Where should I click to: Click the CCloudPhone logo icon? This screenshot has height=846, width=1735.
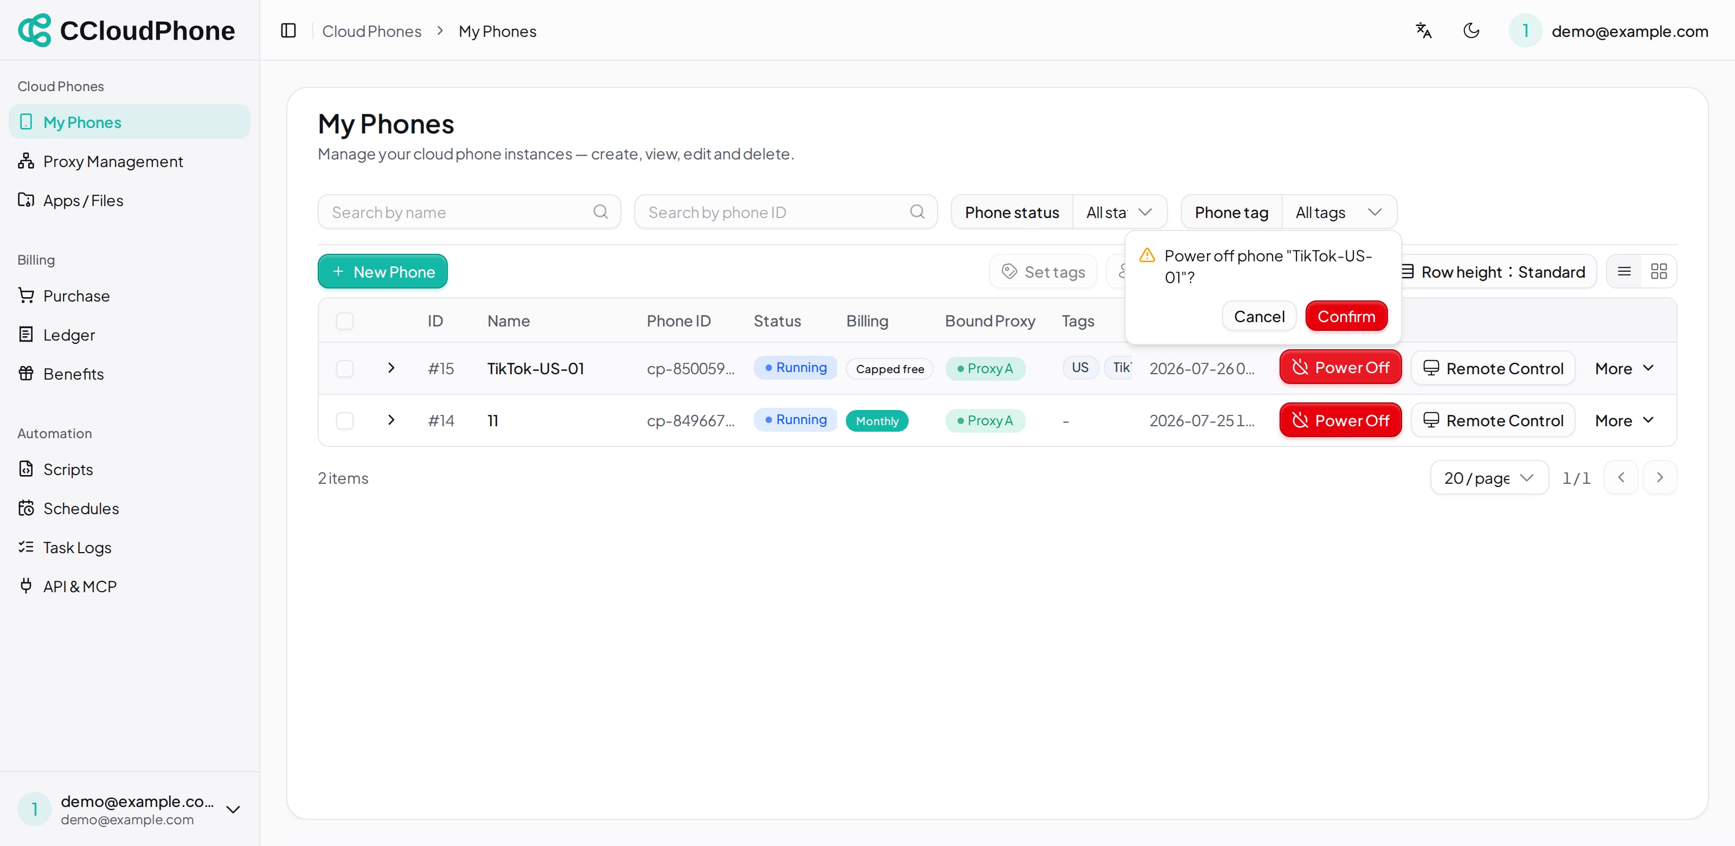point(34,30)
